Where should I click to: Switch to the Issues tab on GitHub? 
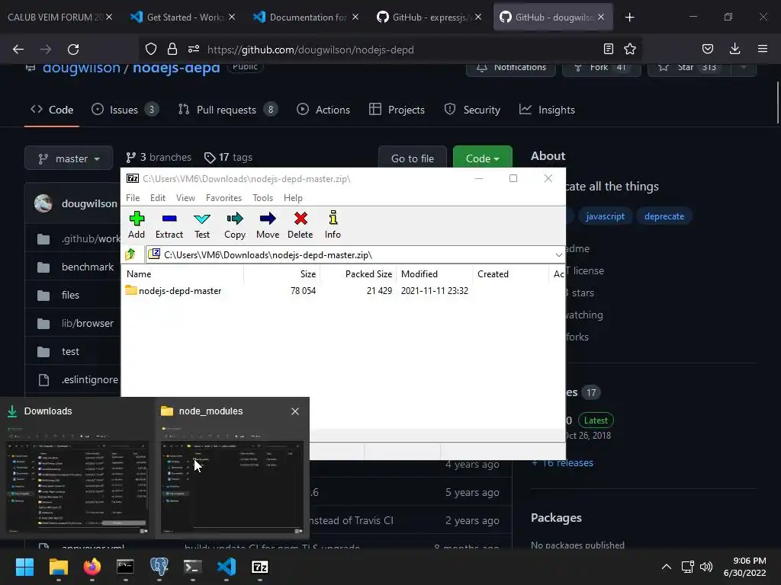(125, 110)
